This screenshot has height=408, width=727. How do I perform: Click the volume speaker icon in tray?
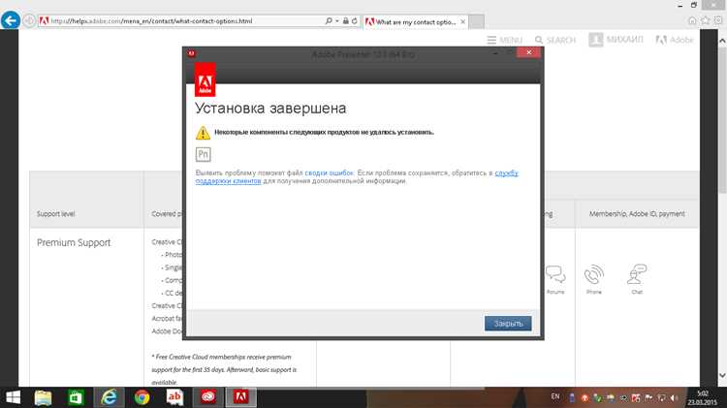click(675, 397)
